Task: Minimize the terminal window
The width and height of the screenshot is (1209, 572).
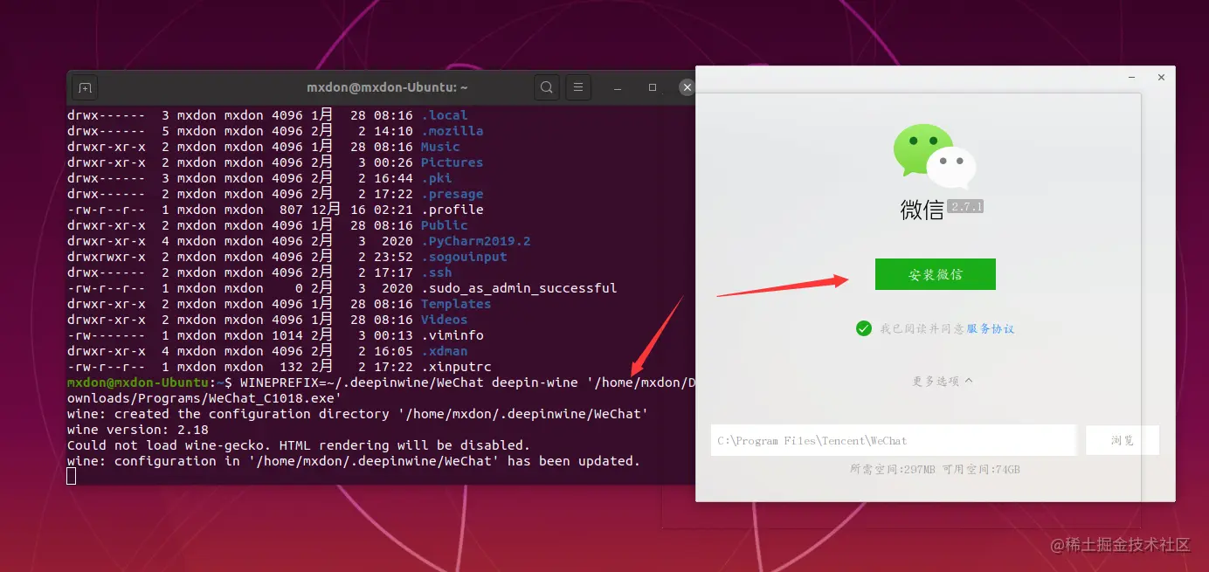Action: (x=618, y=88)
